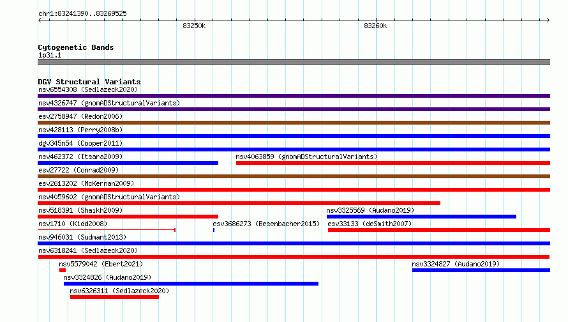Click the nsv518391 (Shaikh2009) label
This screenshot has width=568, height=322.
tap(80, 210)
